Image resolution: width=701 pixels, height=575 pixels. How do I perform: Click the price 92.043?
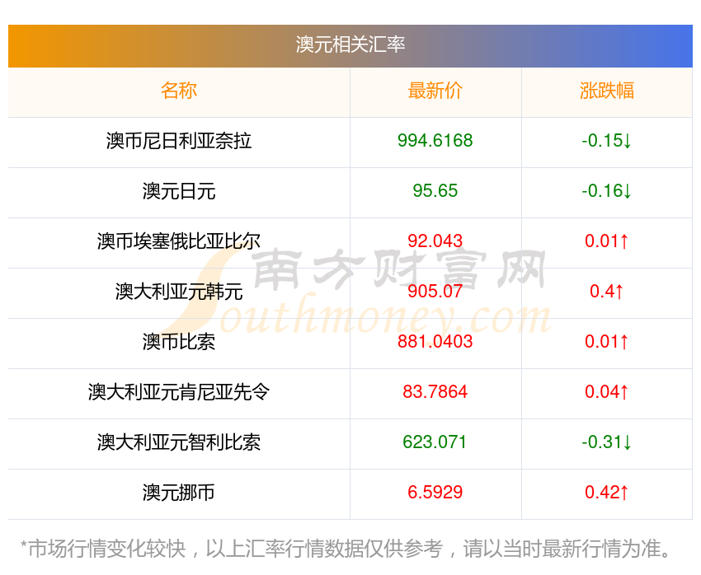[x=435, y=241]
